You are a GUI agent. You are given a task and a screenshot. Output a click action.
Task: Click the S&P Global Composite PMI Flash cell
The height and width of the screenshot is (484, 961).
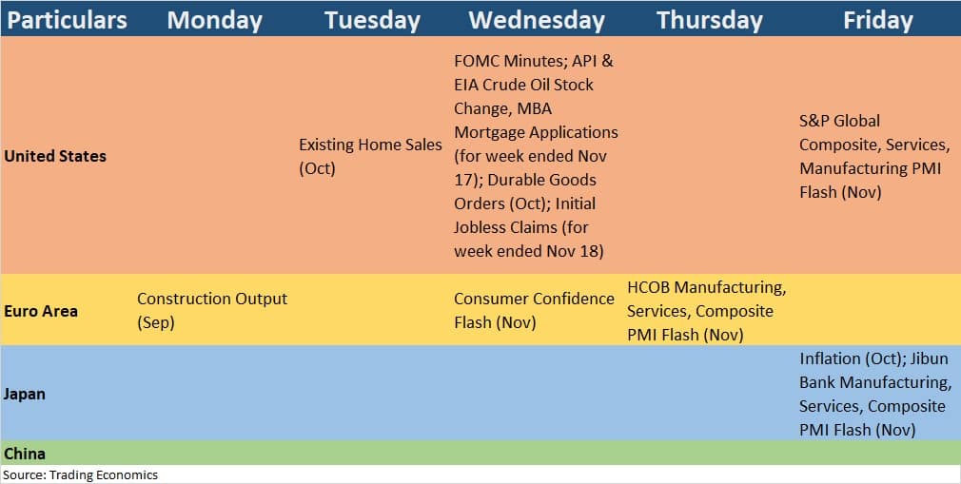(875, 156)
